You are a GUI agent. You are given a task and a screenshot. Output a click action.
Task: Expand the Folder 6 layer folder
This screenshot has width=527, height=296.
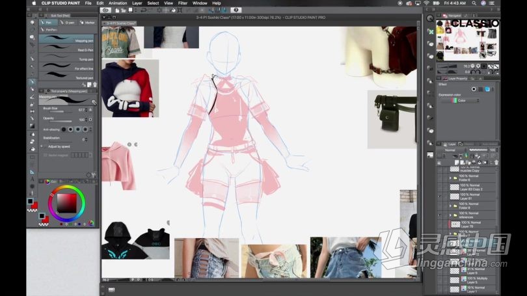click(x=451, y=178)
